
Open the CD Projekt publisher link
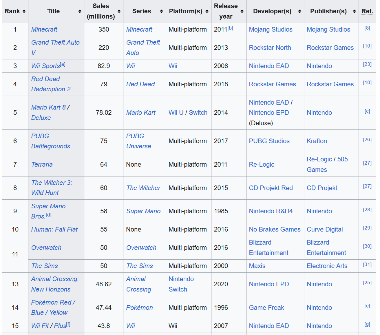coord(322,188)
